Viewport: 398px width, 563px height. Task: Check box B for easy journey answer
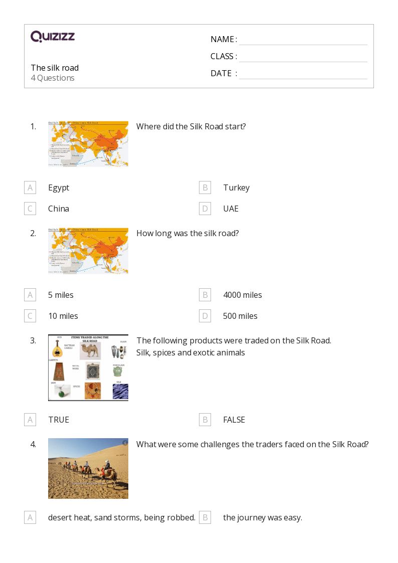(x=205, y=517)
